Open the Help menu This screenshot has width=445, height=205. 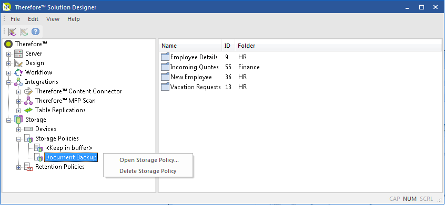74,19
